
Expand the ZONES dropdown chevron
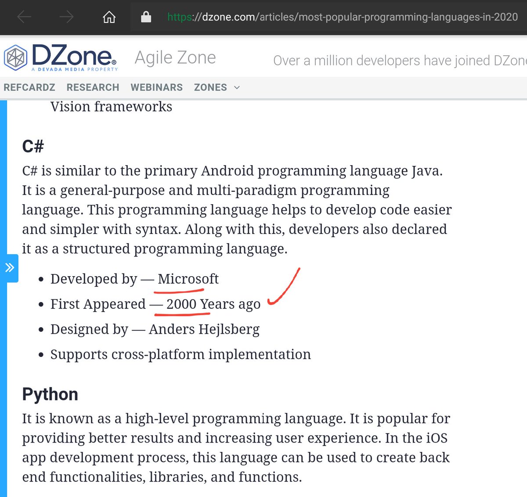tap(237, 87)
